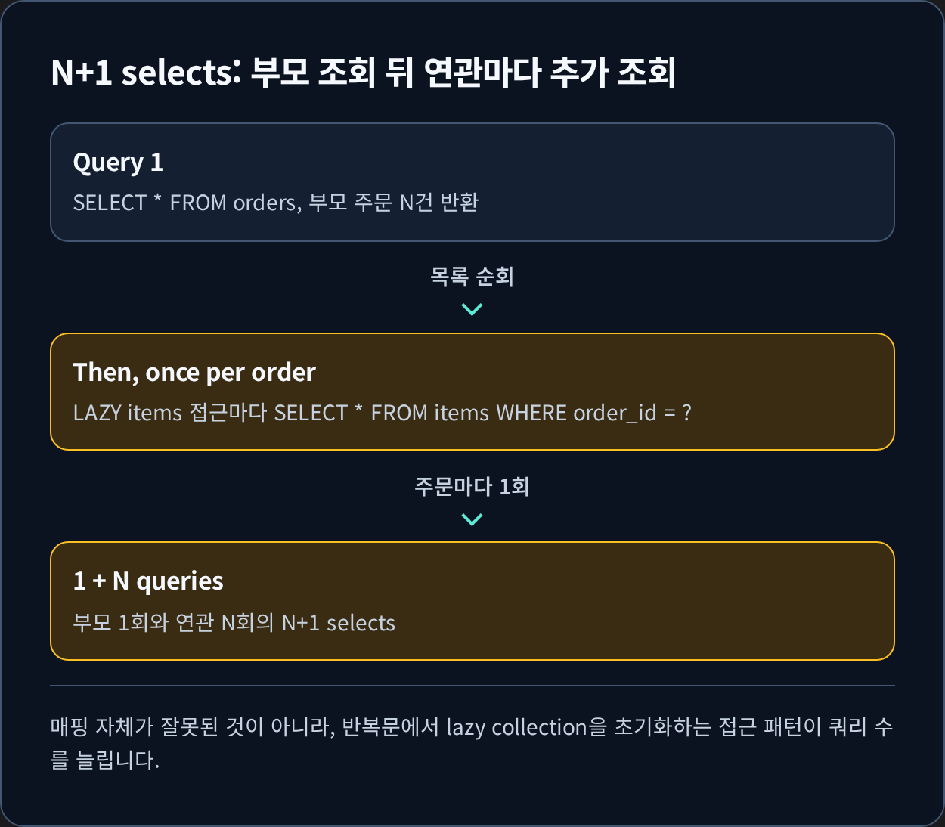
Task: Click the 부모 주문 N건 반환 phrase
Action: point(394,203)
